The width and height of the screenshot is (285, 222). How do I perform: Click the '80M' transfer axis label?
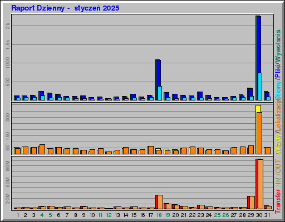[8, 166]
